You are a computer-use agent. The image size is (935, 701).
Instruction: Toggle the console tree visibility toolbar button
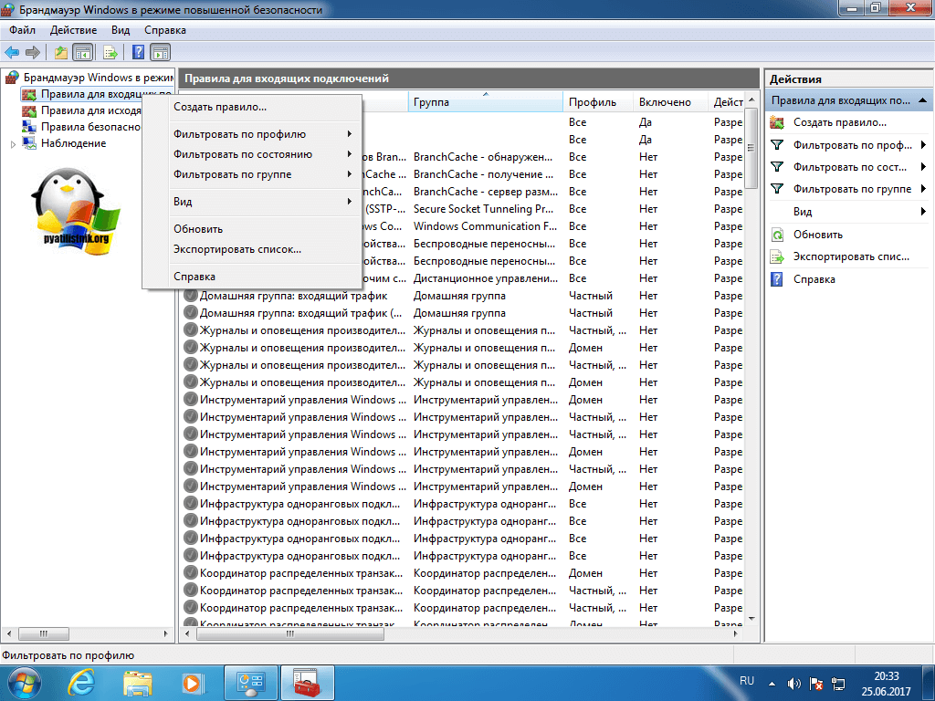click(x=82, y=52)
